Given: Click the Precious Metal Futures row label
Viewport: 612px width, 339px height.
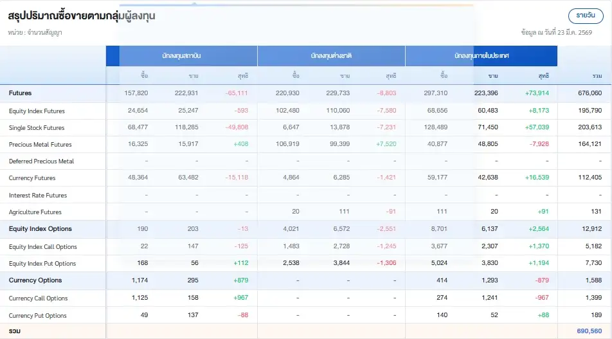Looking at the screenshot, I should (x=40, y=145).
